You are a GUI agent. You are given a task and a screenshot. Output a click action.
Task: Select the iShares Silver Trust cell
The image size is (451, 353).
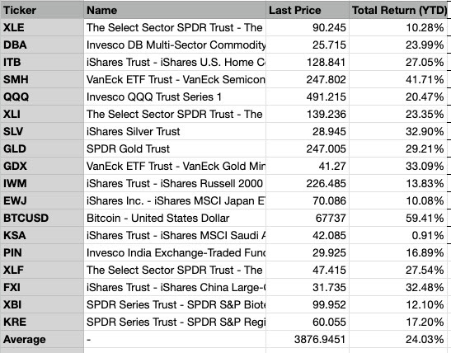(175, 131)
